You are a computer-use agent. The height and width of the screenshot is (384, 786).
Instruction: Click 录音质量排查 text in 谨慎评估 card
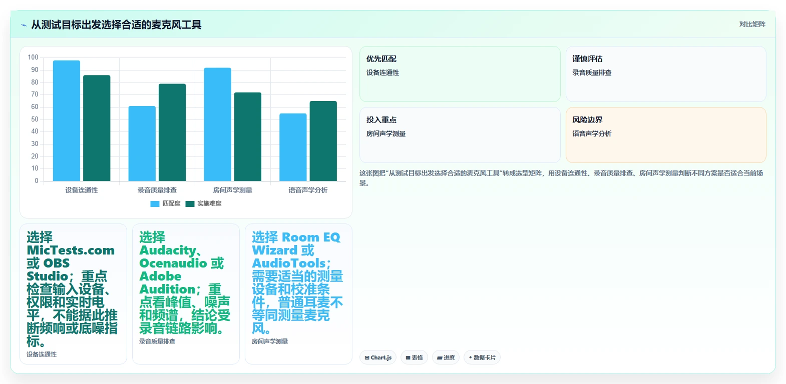point(592,72)
